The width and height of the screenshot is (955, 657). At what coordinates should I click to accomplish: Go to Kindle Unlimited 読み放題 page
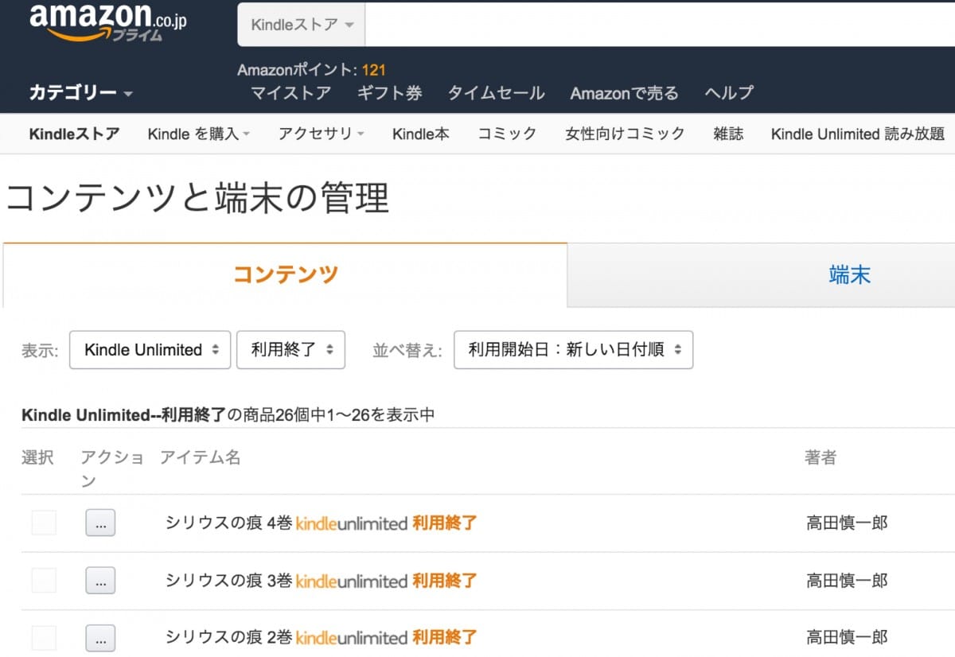(857, 134)
